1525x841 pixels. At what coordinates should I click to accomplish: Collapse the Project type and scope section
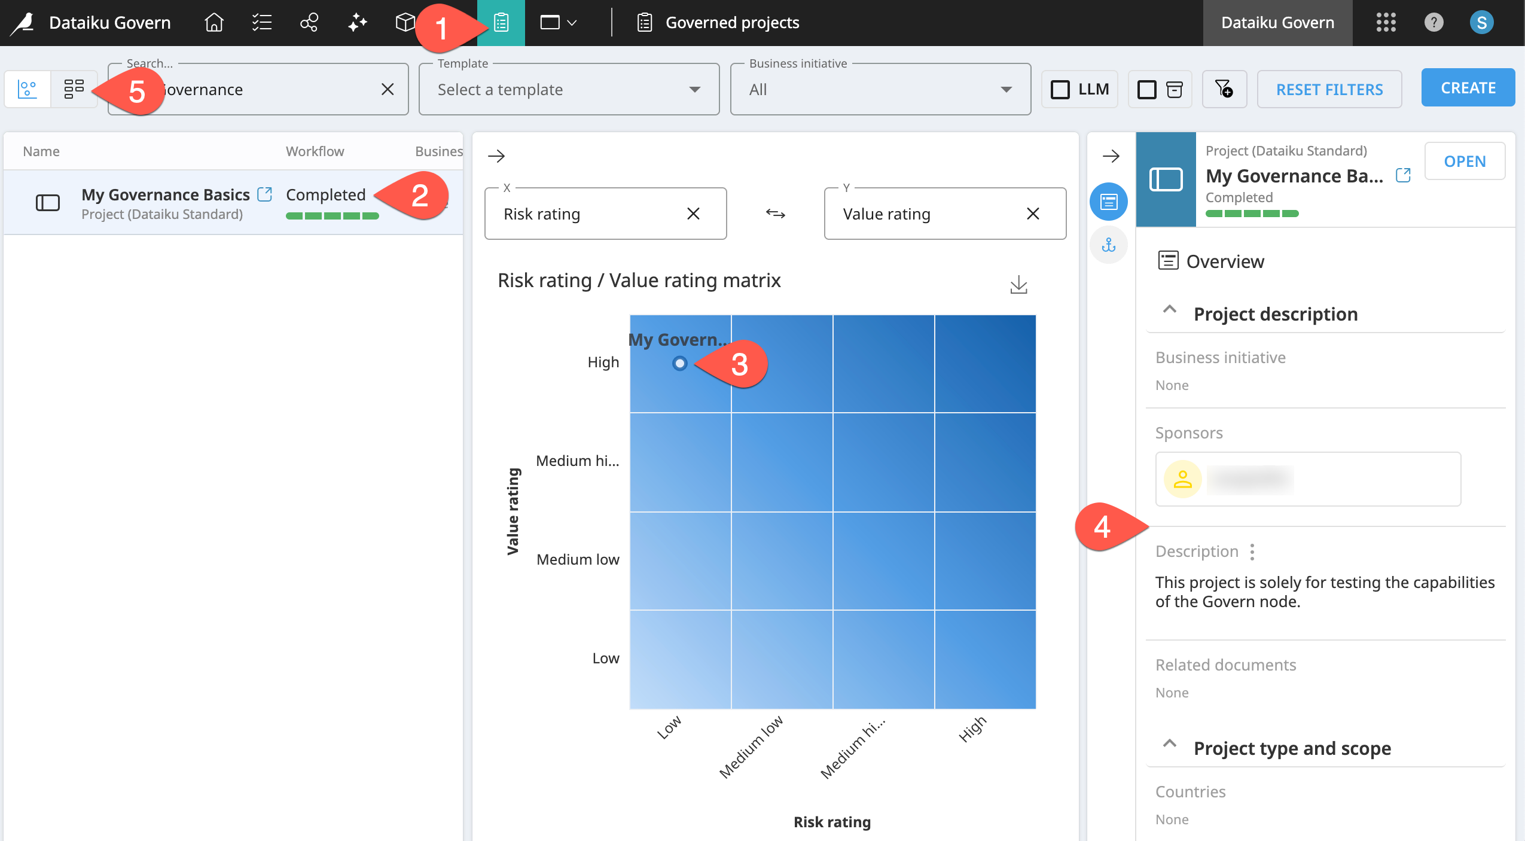point(1169,745)
